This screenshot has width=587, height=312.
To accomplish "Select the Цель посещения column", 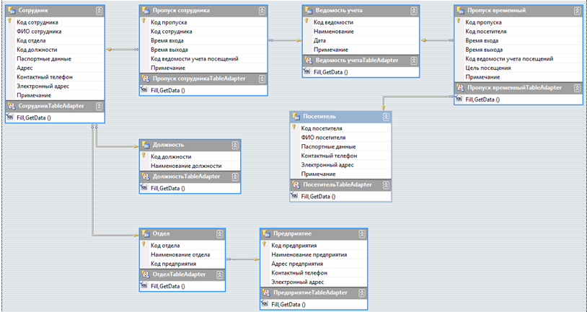I will click(x=488, y=68).
